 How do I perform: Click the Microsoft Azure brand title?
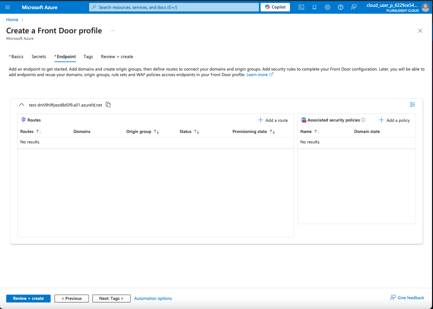tap(40, 7)
